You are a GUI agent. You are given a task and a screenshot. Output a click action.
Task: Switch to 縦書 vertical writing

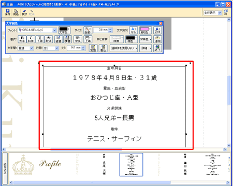point(59,39)
